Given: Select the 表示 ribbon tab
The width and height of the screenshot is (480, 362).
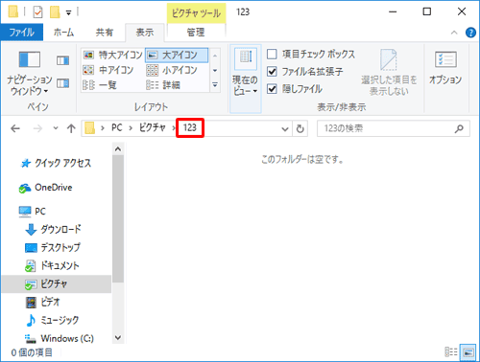Looking at the screenshot, I should coord(145,33).
